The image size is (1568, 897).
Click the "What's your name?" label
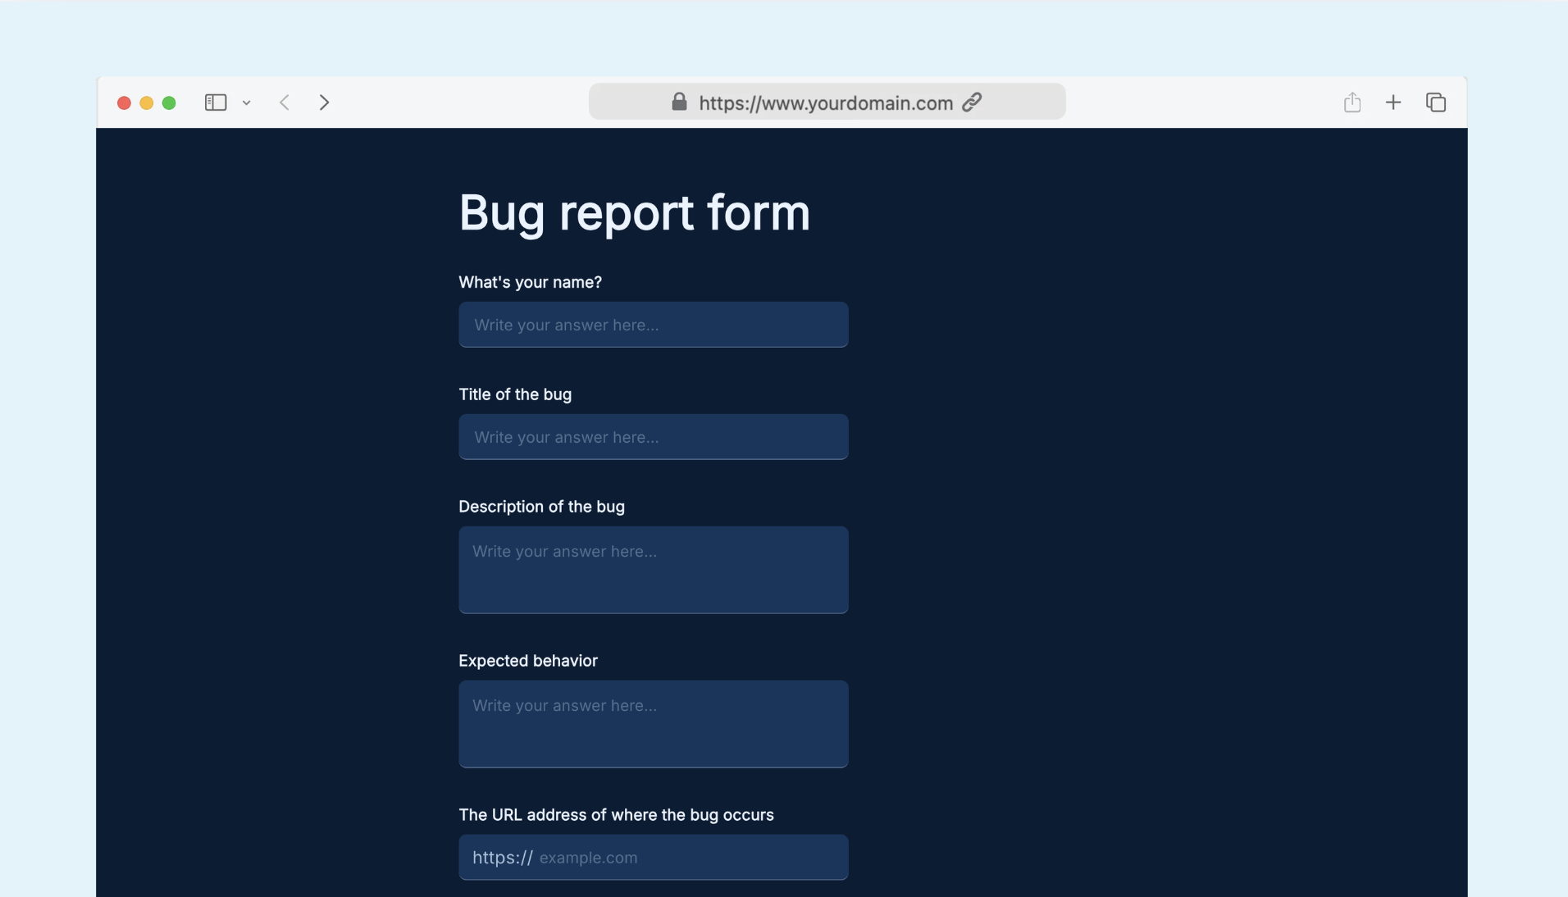(531, 282)
